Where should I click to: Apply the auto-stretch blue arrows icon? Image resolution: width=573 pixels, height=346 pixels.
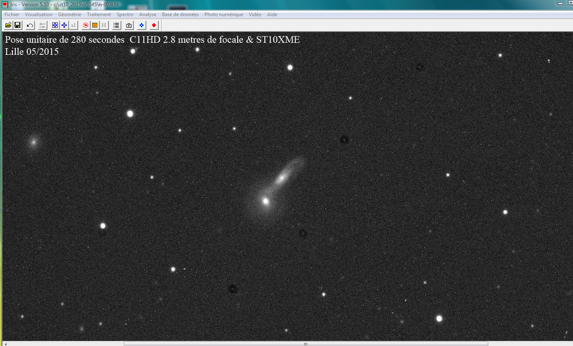coord(64,25)
